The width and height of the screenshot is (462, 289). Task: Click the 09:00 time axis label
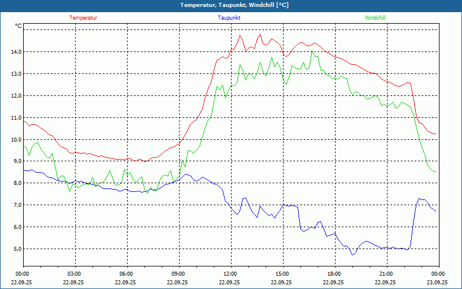(x=178, y=274)
